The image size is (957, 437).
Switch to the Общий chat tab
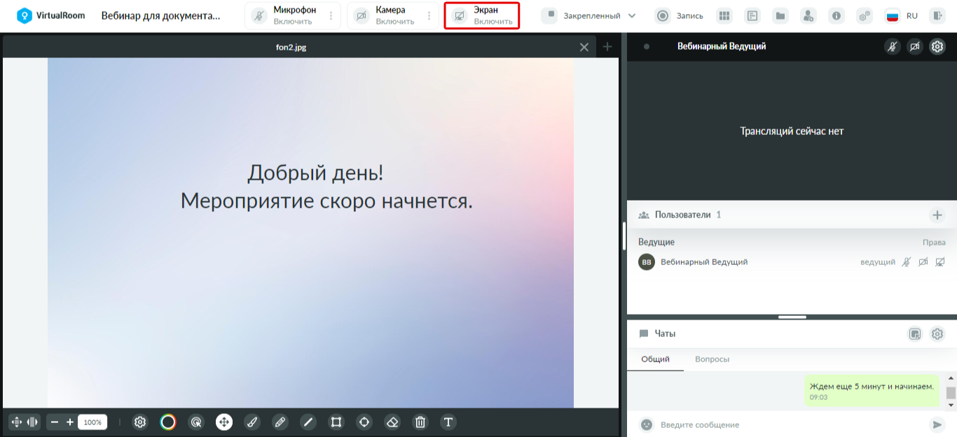(x=656, y=359)
